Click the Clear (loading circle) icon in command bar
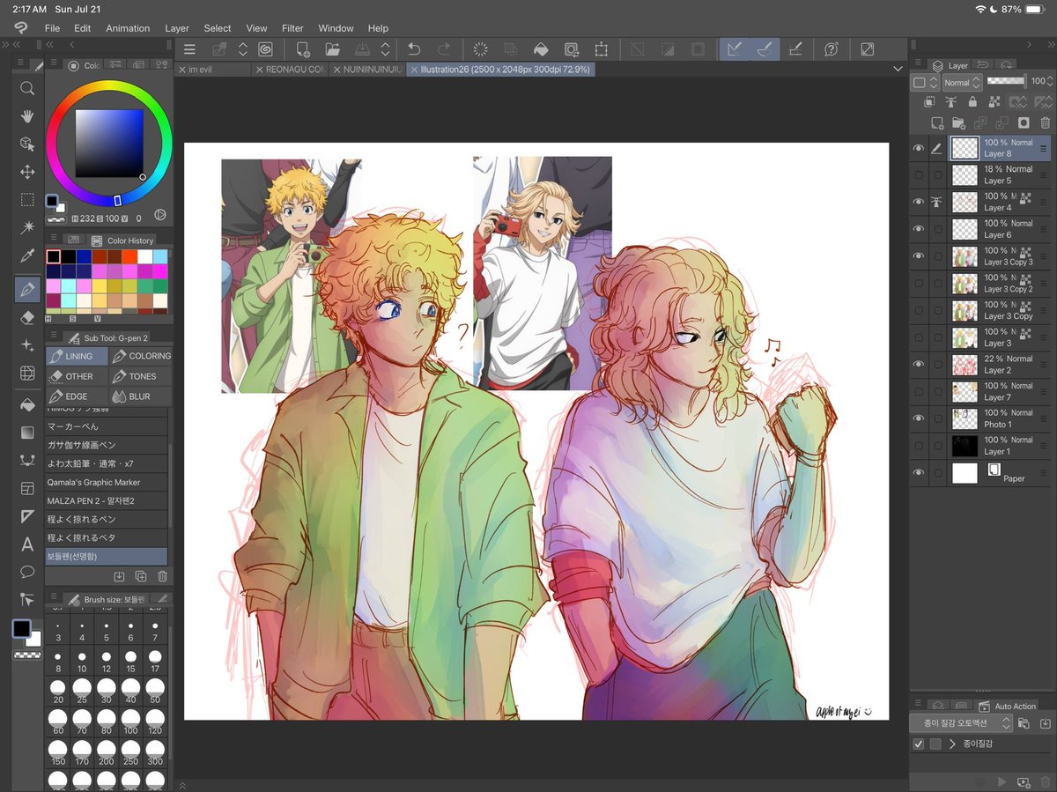The height and width of the screenshot is (792, 1057). tap(481, 49)
